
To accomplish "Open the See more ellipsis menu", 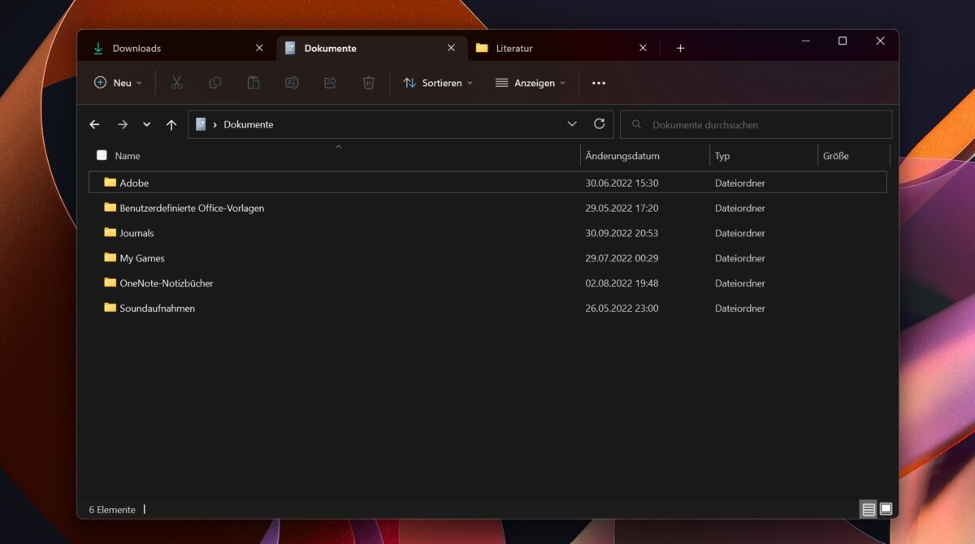I will coord(599,82).
